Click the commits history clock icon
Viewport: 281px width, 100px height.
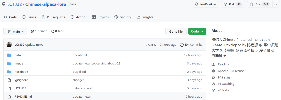tap(182, 45)
